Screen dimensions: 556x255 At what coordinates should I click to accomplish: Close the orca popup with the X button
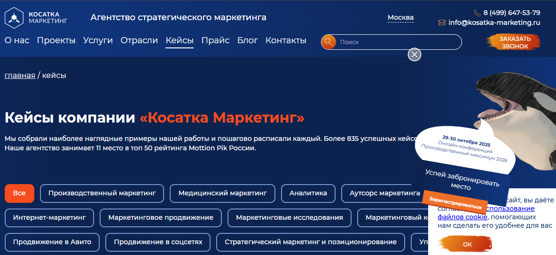coord(415,54)
